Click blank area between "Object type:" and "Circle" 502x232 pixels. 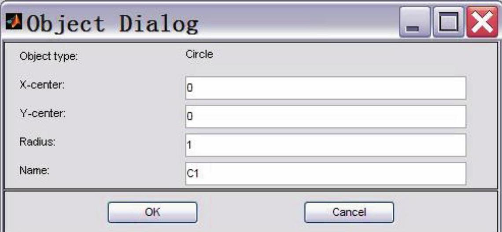click(132, 56)
